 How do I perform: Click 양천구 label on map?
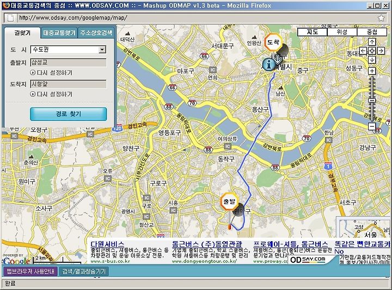131,149
